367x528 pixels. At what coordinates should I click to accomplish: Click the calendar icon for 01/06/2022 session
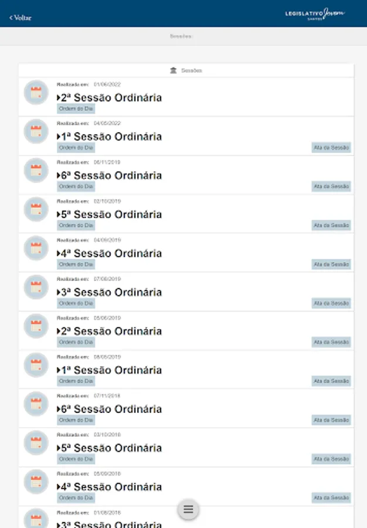click(x=36, y=93)
